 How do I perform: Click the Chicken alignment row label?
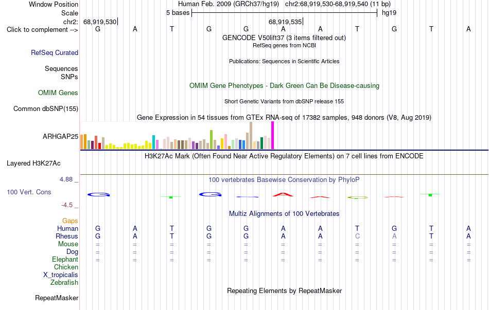click(66, 267)
